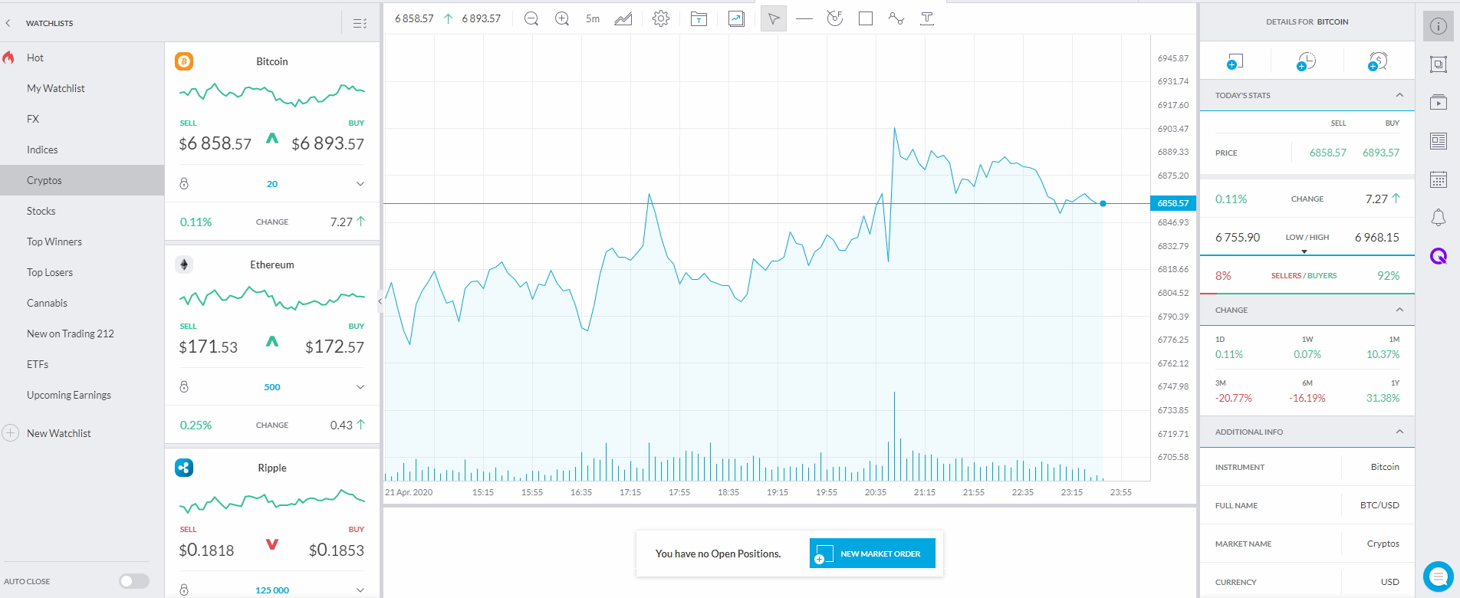This screenshot has height=598, width=1460.
Task: Click the save chart snapshot icon
Action: pyautogui.click(x=736, y=18)
